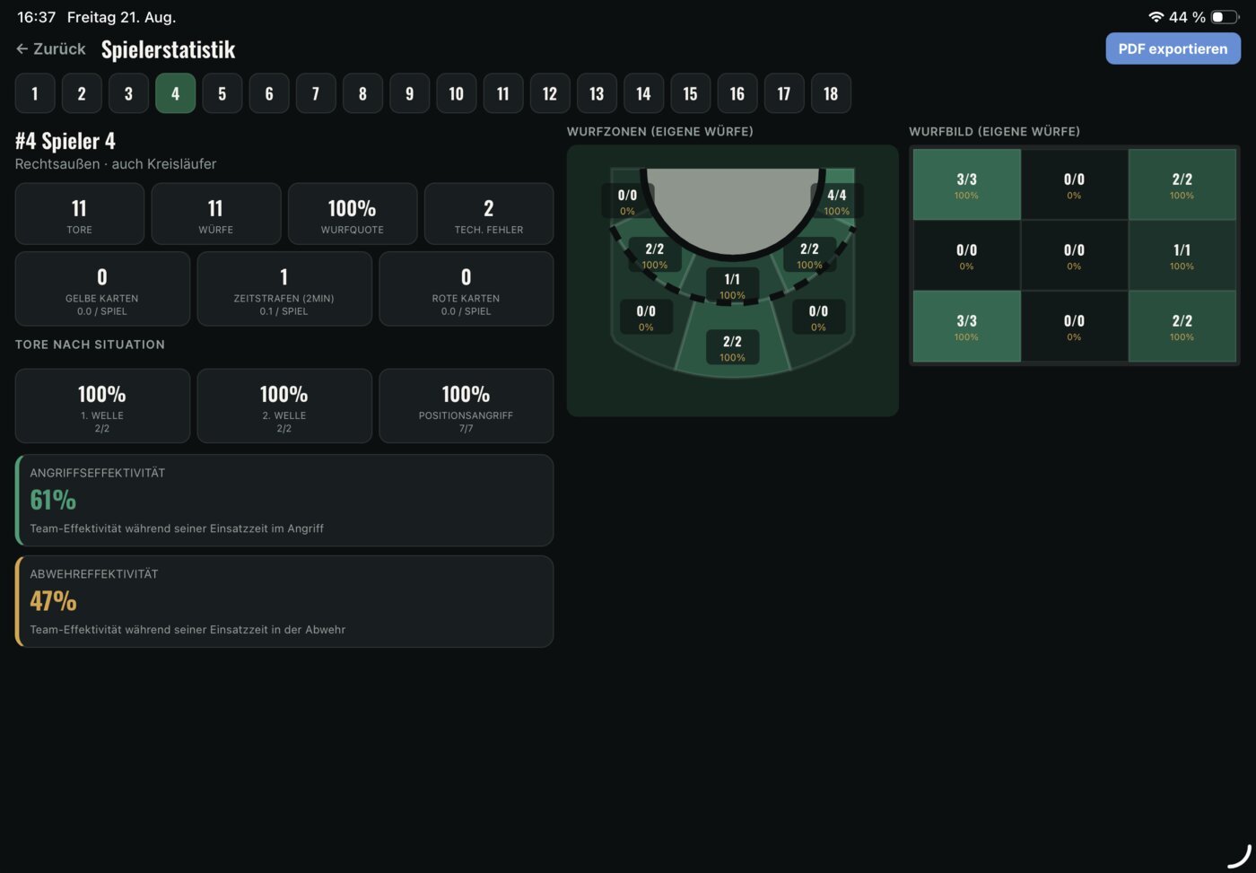Open player tab 10

coord(457,93)
